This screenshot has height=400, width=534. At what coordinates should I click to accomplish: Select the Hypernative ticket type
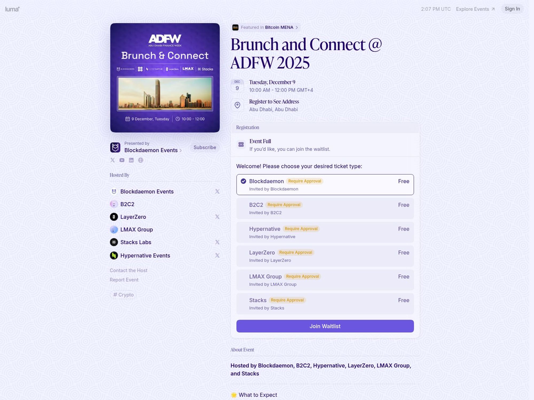click(325, 232)
